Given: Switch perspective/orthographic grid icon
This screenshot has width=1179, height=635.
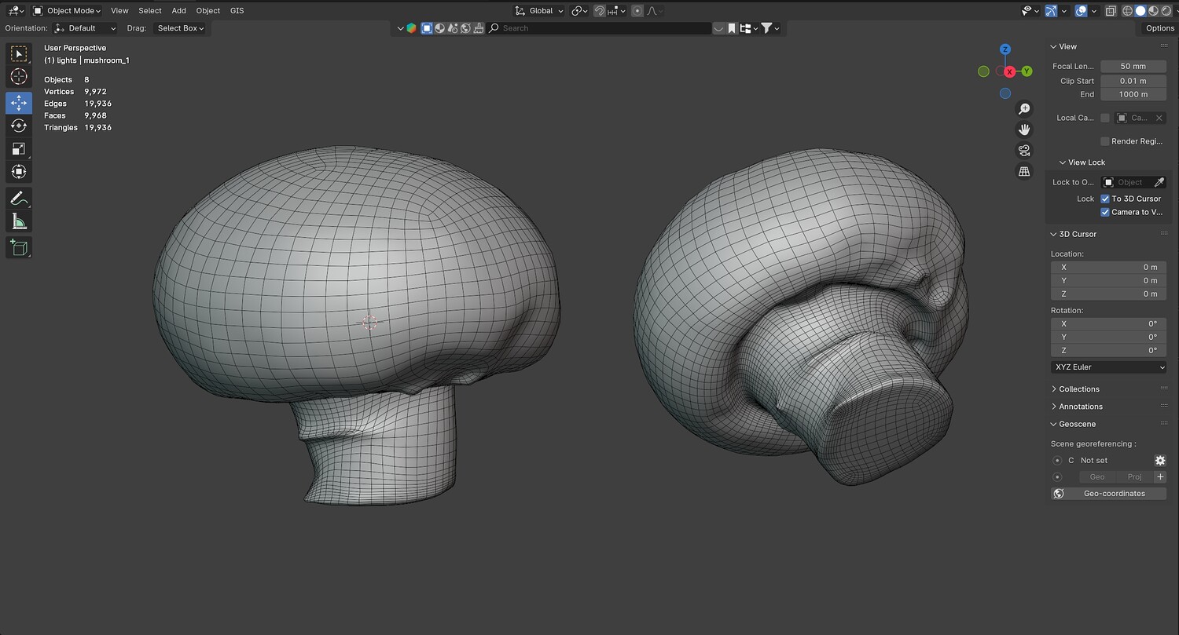Looking at the screenshot, I should (x=1024, y=171).
